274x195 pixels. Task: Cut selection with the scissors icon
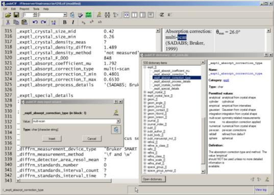[8, 22]
